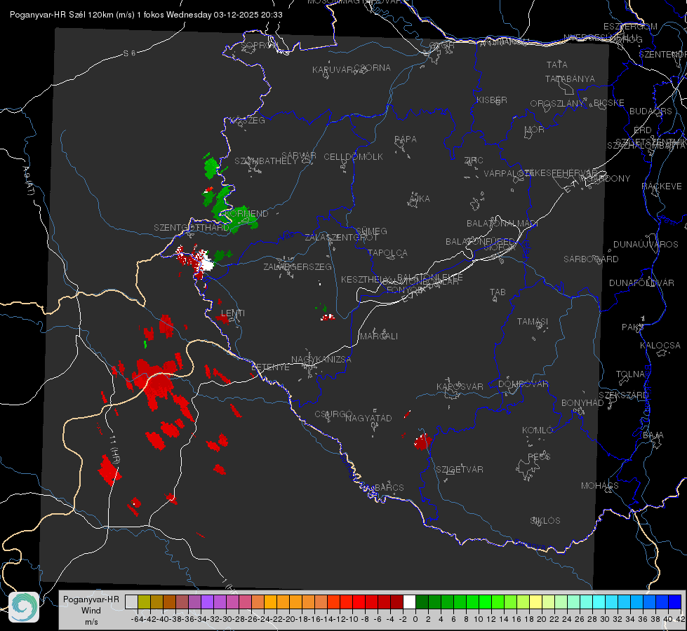Click the 'DUNAÚJVÁROS' city label

tap(646, 245)
